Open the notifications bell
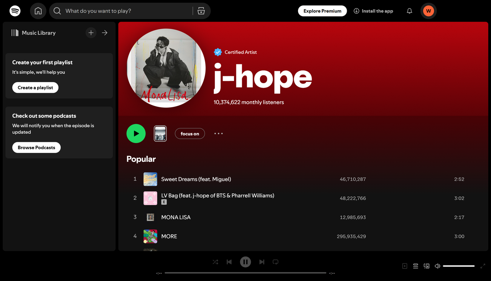The width and height of the screenshot is (491, 281). 409,11
